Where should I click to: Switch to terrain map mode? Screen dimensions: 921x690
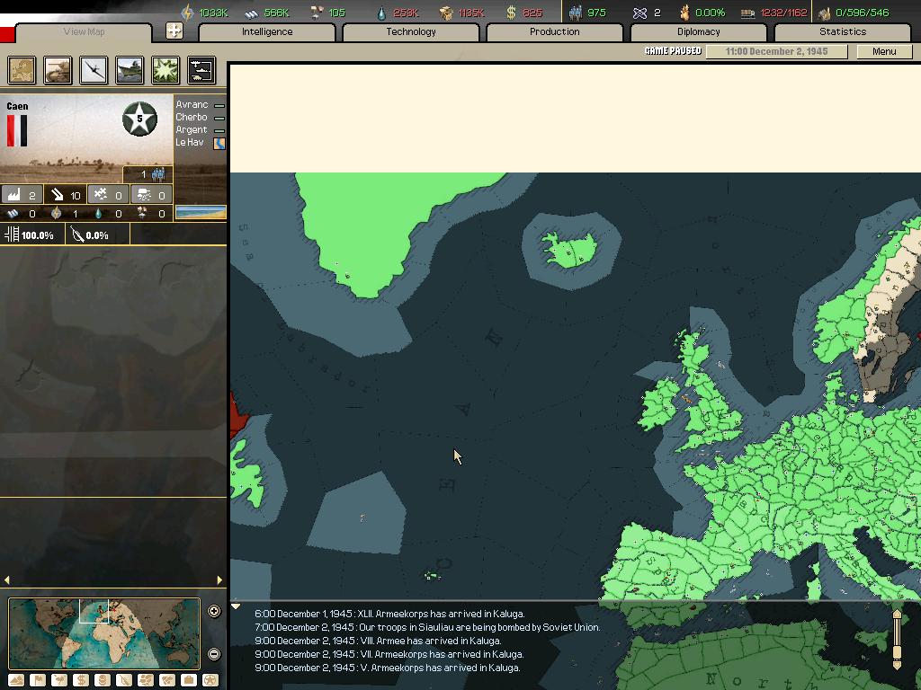point(16,680)
